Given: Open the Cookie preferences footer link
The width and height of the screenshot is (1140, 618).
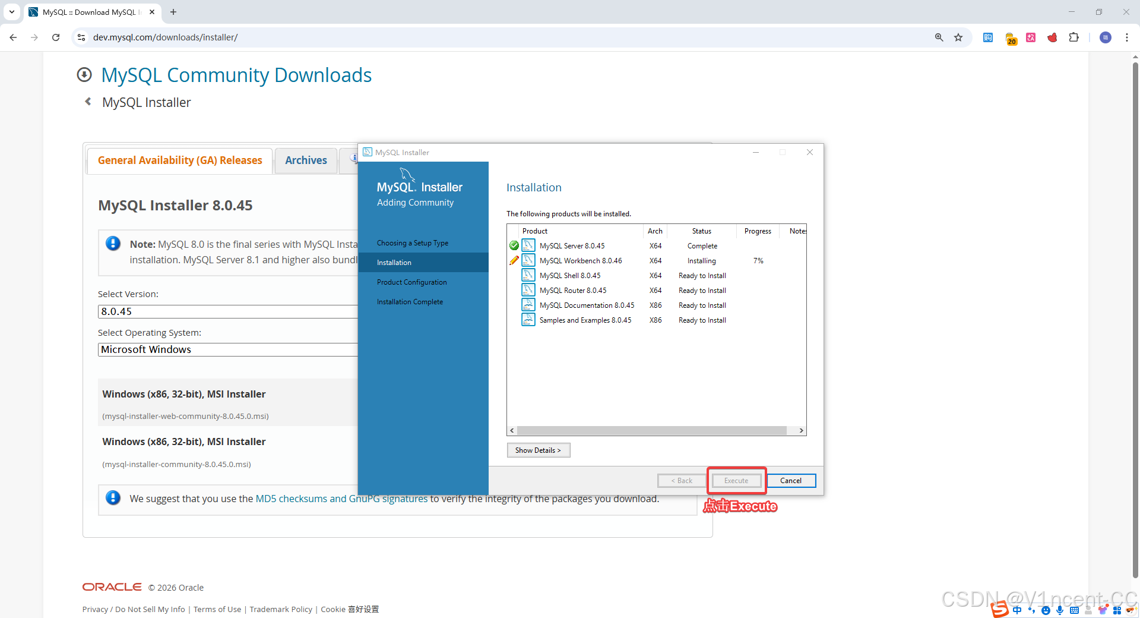Looking at the screenshot, I should point(350,609).
